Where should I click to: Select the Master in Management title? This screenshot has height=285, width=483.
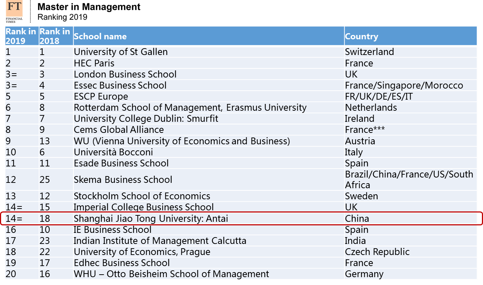tap(89, 7)
